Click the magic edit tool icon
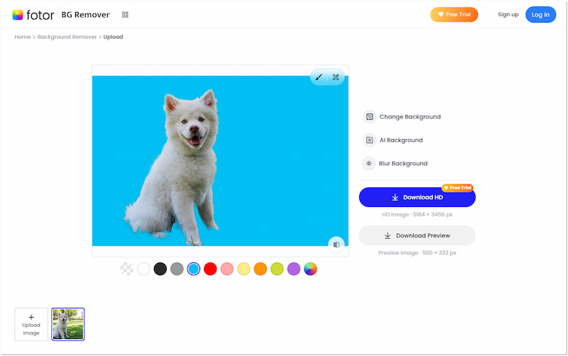The width and height of the screenshot is (568, 356). pyautogui.click(x=336, y=77)
